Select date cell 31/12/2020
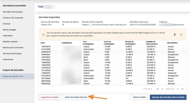 [x=46, y=71]
